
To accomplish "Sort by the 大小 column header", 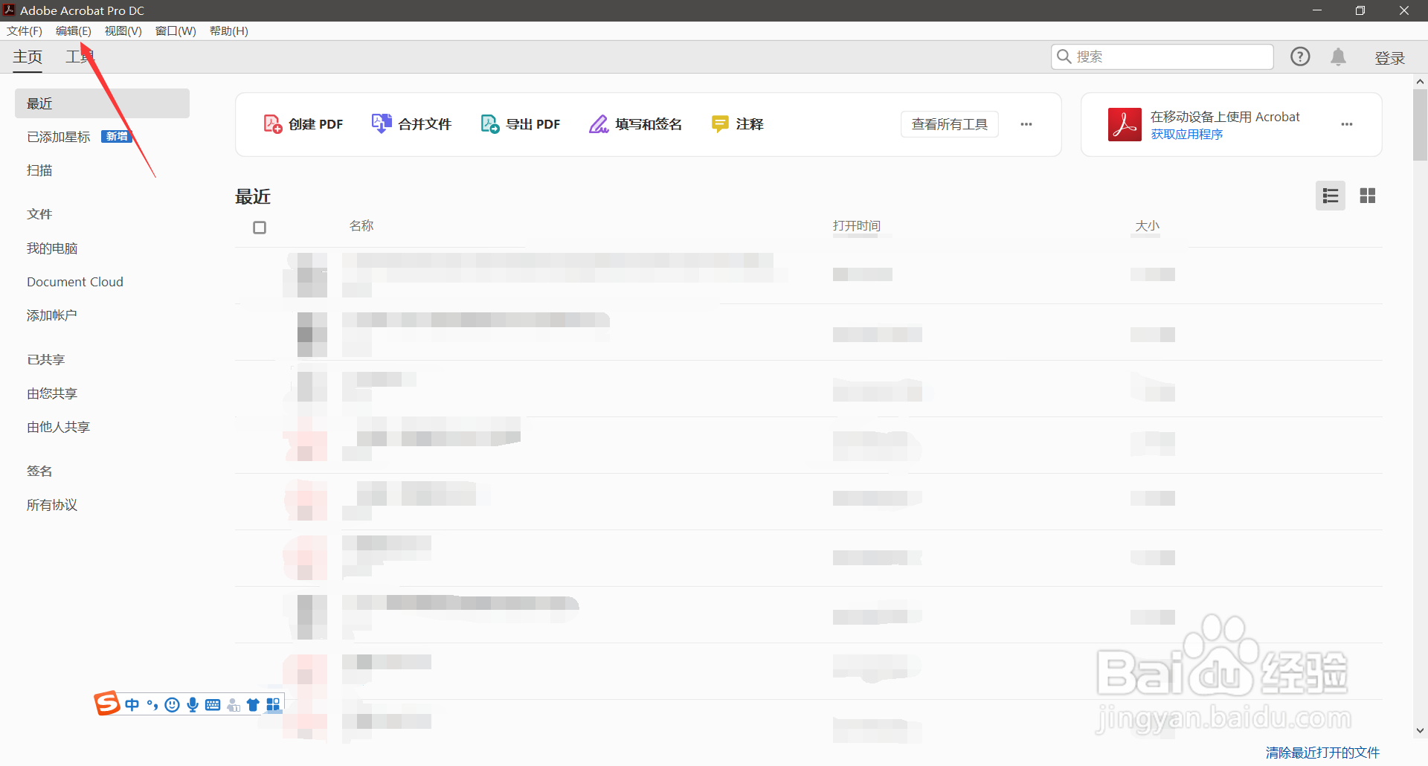I will point(1148,225).
